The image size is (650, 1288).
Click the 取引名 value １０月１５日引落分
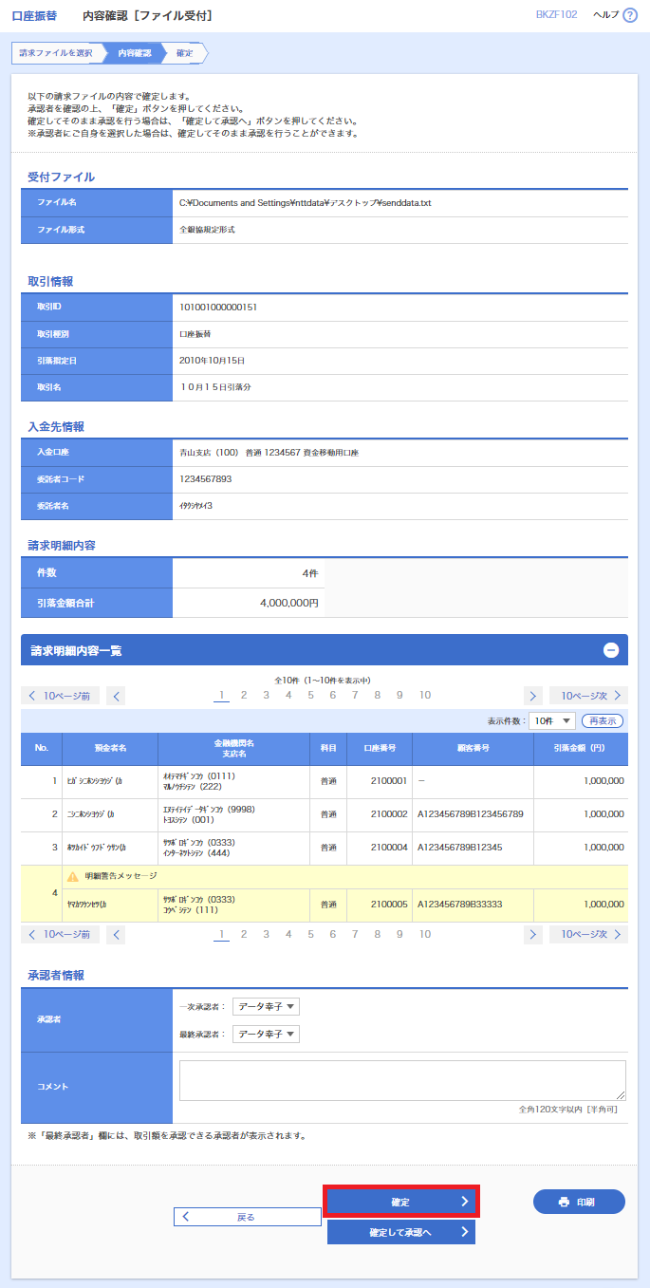click(x=215, y=387)
